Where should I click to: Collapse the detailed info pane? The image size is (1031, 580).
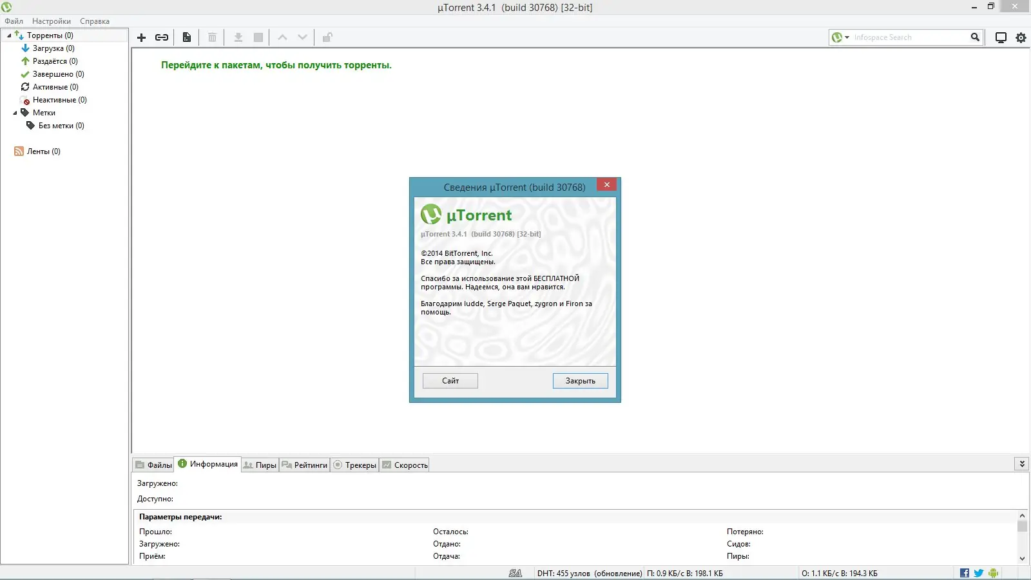(1022, 464)
